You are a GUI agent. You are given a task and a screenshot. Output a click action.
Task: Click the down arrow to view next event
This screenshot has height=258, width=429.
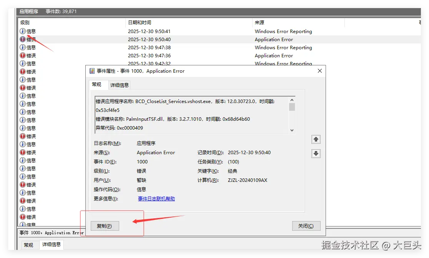[x=316, y=153]
